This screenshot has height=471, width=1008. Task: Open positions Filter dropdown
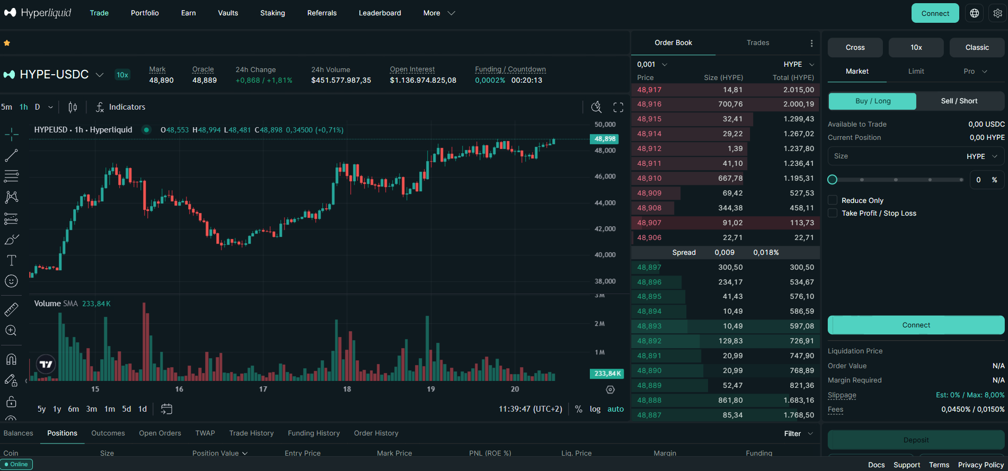(x=799, y=433)
